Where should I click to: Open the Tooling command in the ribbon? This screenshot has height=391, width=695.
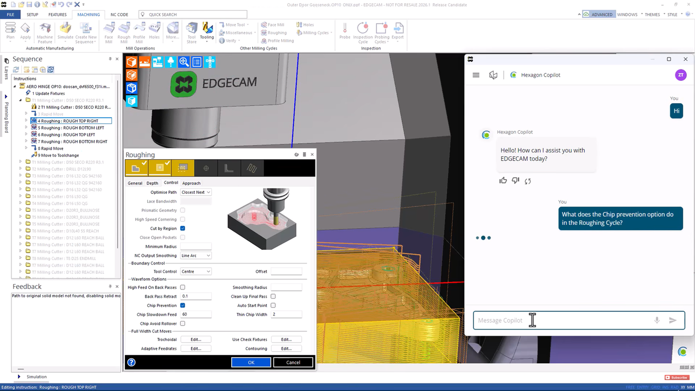click(207, 31)
